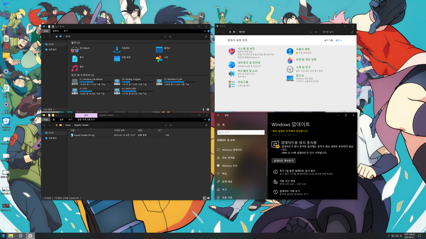Open 보기 기준 범주 dropdown

pos(338,40)
